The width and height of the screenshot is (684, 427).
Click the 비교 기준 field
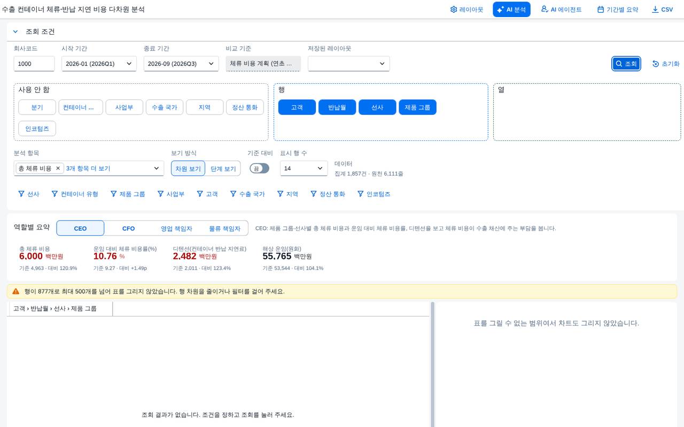(x=263, y=64)
